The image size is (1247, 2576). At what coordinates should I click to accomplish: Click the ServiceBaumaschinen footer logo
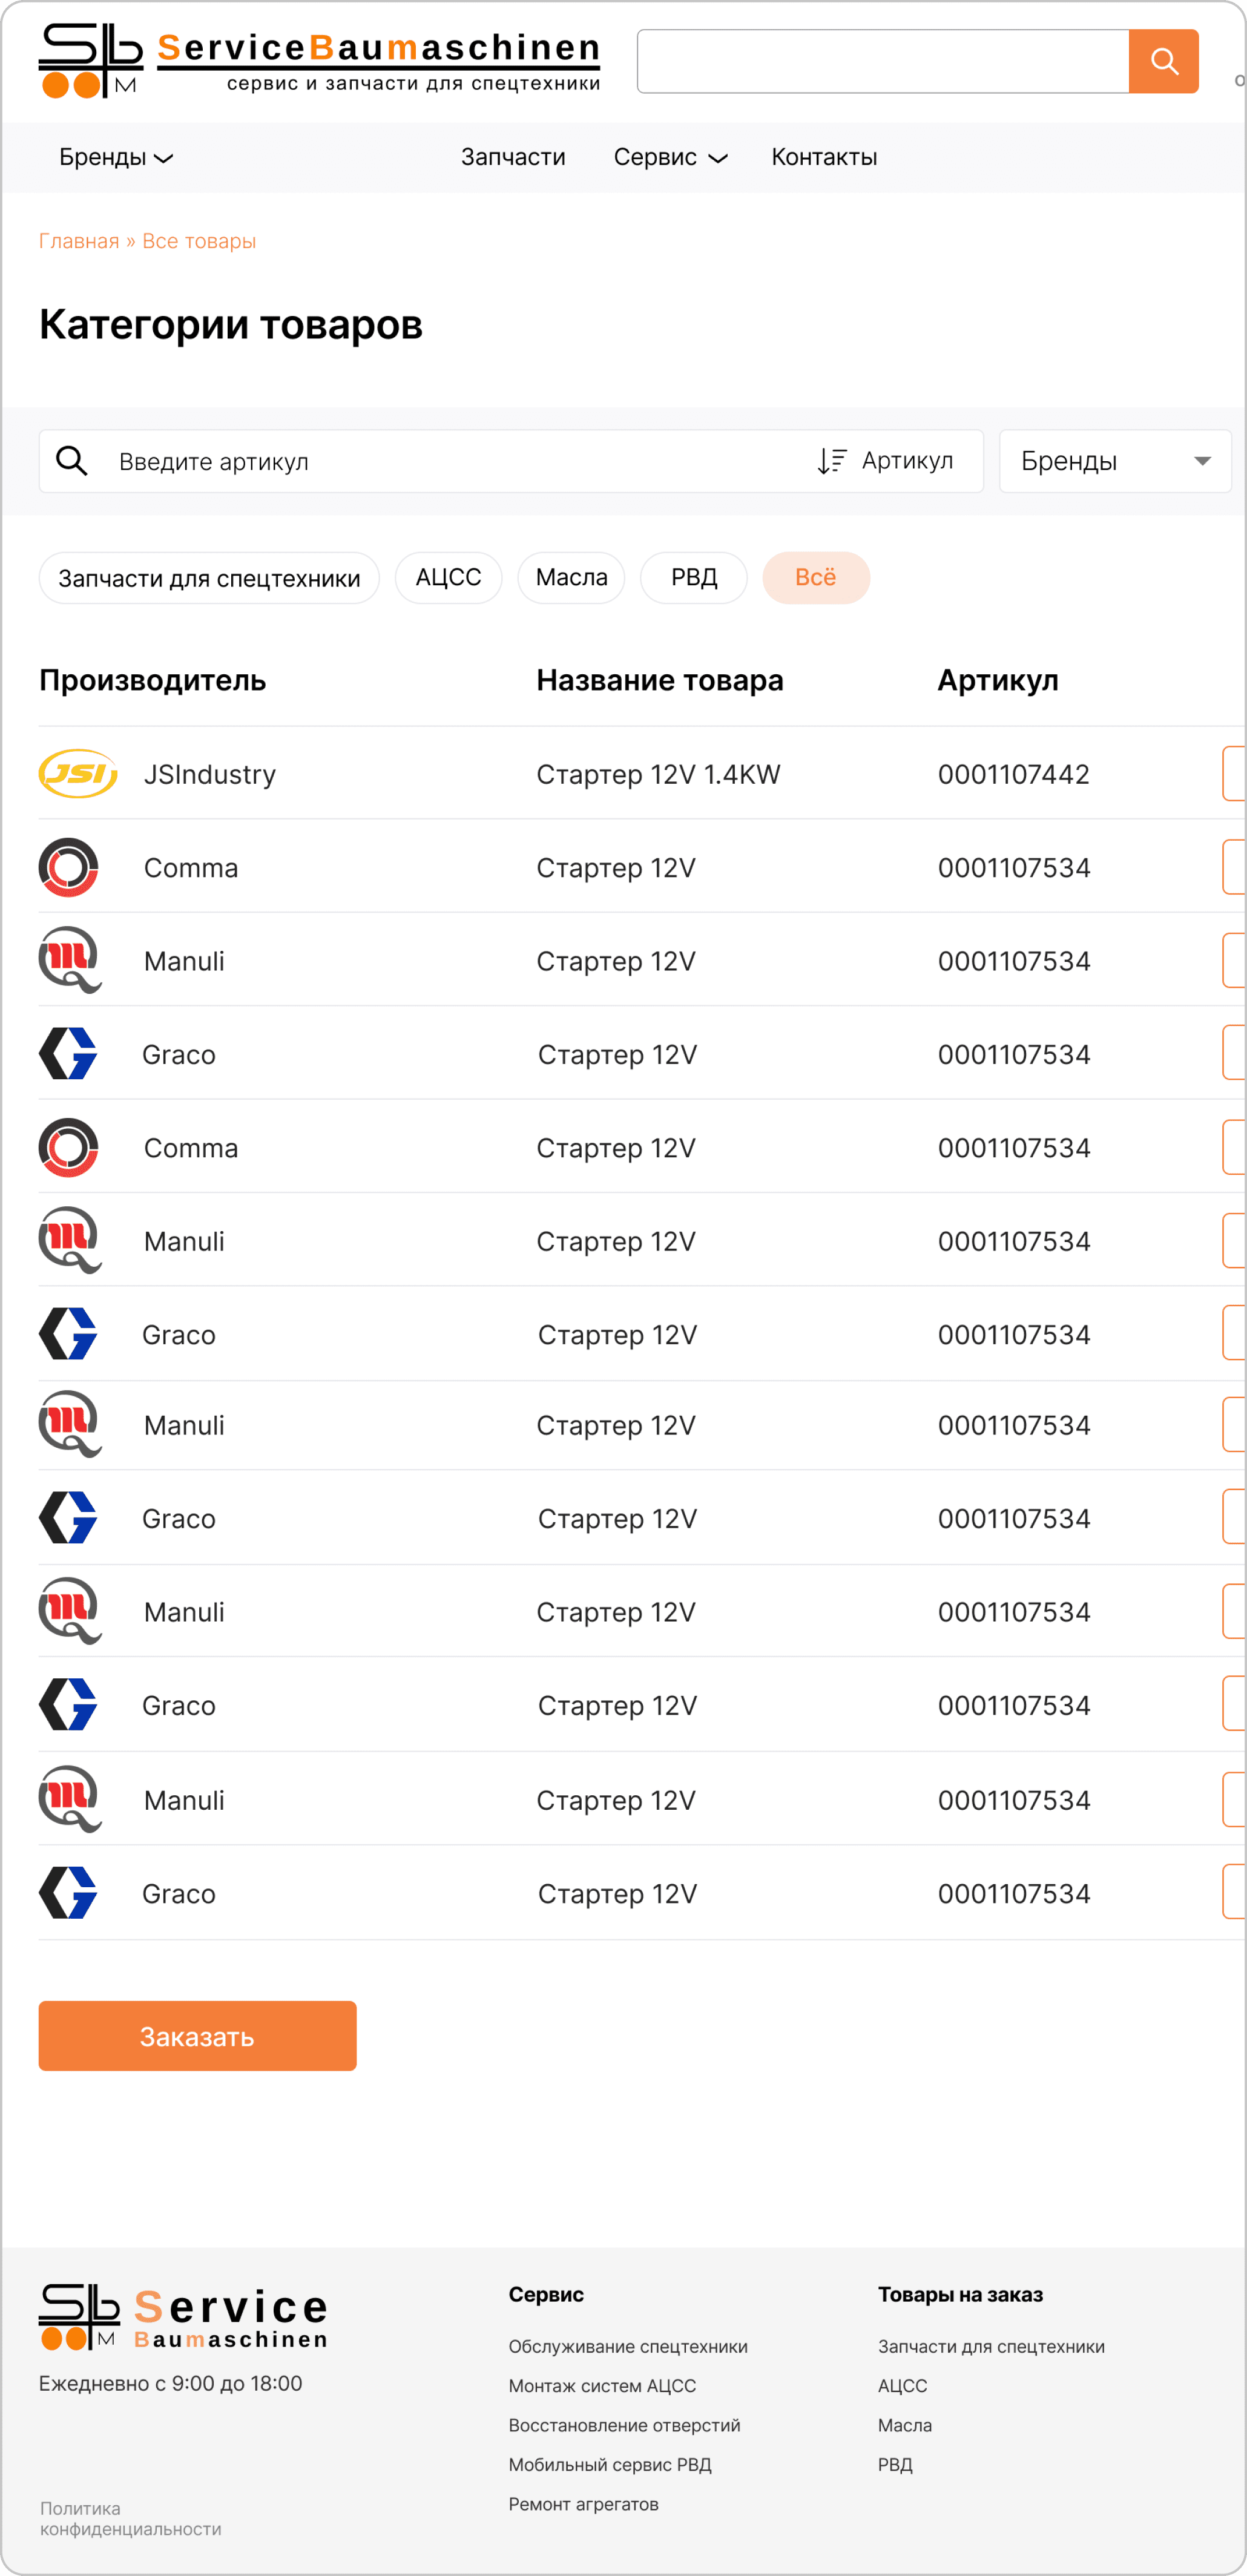[x=183, y=2316]
